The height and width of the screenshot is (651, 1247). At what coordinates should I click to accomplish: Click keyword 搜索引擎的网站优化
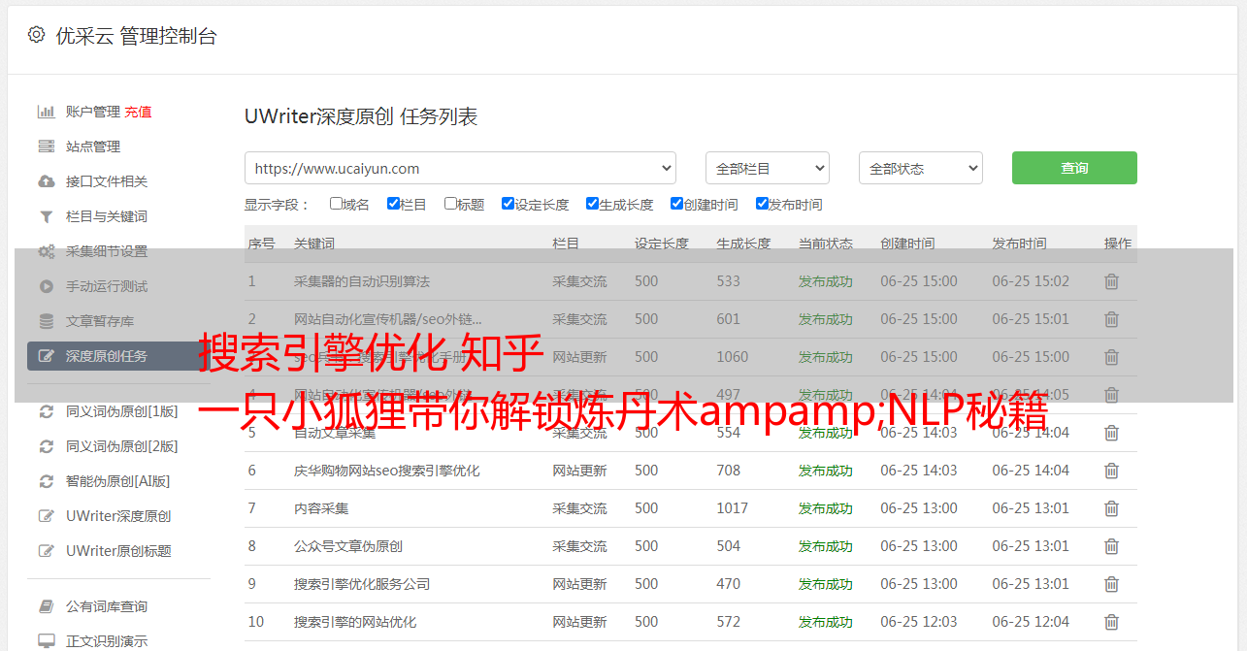click(355, 622)
